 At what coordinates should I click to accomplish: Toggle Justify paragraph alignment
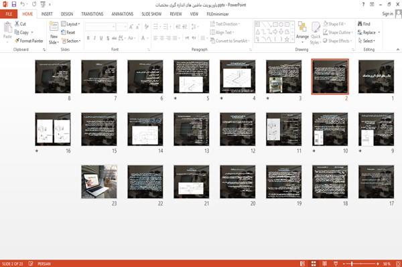pos(175,38)
